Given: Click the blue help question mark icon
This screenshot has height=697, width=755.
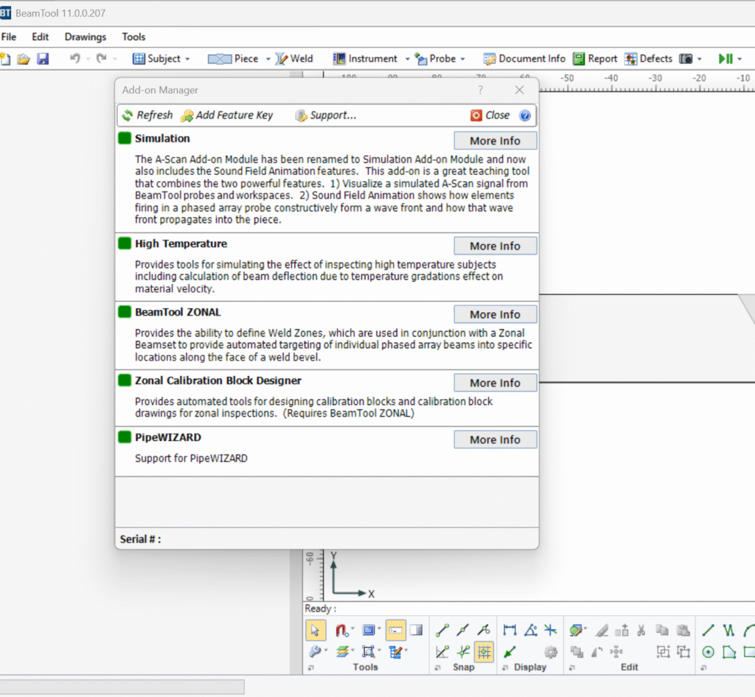Looking at the screenshot, I should pos(525,115).
